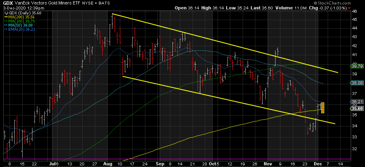Click the 27 date label on time axis
Image resolution: width=365 pixels, height=167 pixels.
click(95, 164)
